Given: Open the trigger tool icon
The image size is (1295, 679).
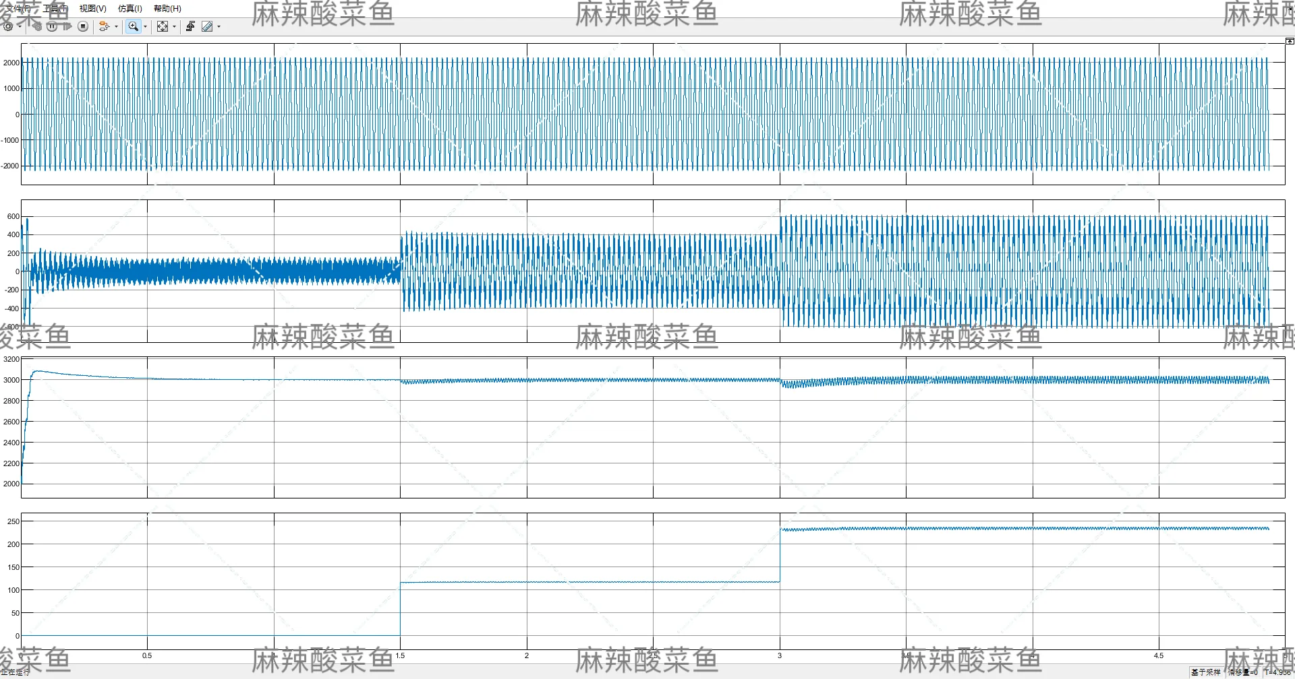Looking at the screenshot, I should coord(191,26).
